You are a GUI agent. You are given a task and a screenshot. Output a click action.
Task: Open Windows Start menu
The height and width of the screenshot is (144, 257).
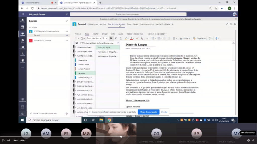(22, 120)
